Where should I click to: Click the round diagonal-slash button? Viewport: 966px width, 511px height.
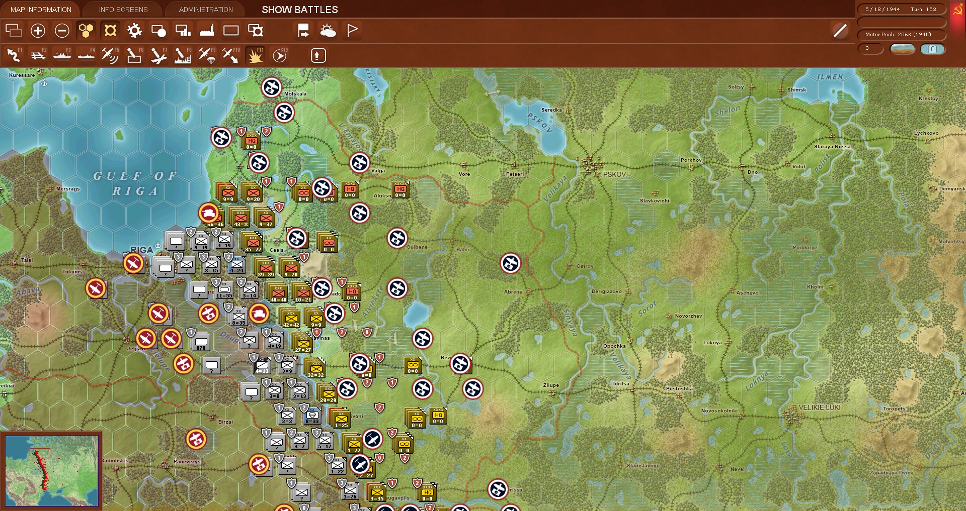coord(840,31)
